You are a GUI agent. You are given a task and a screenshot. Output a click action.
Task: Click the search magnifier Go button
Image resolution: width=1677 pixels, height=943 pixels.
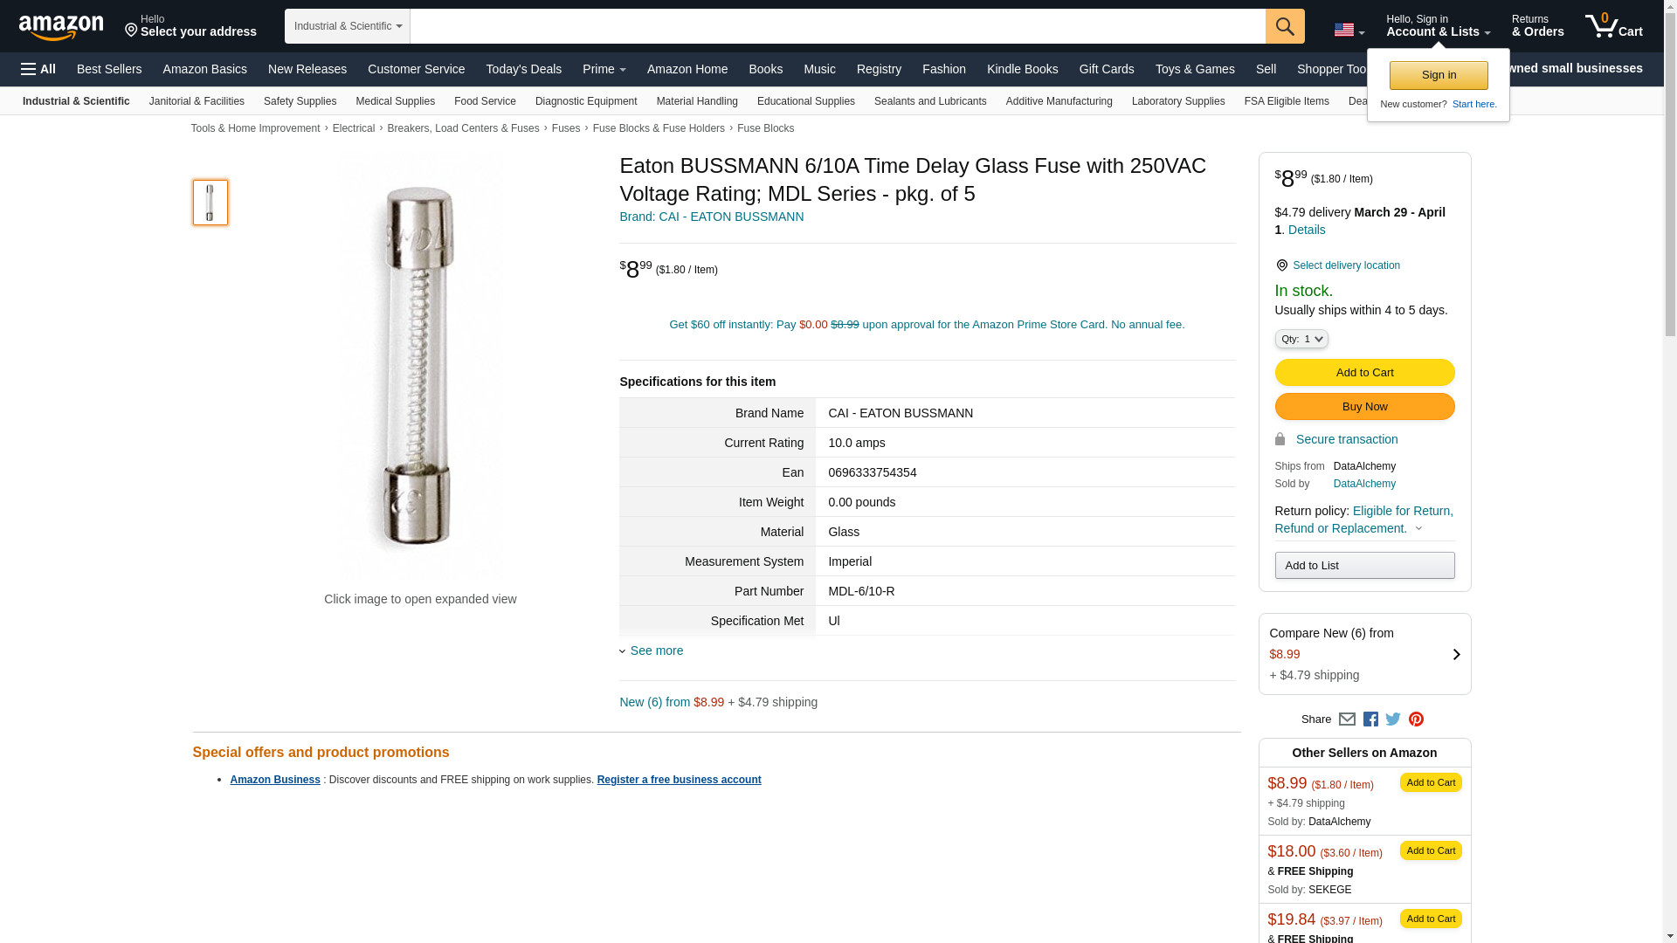(1285, 26)
